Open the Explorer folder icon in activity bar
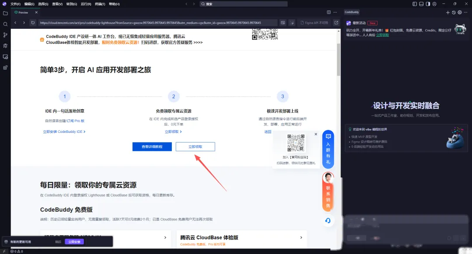 5,13
